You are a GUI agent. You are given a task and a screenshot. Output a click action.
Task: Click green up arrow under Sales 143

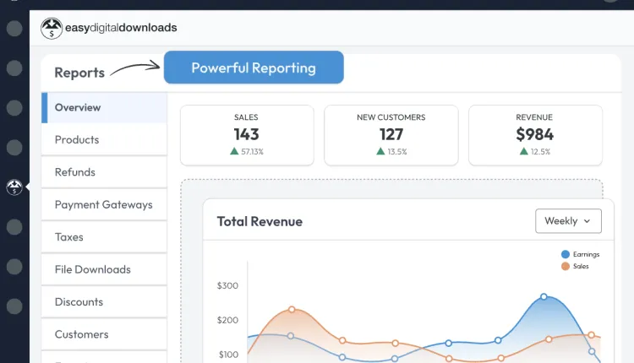(234, 151)
